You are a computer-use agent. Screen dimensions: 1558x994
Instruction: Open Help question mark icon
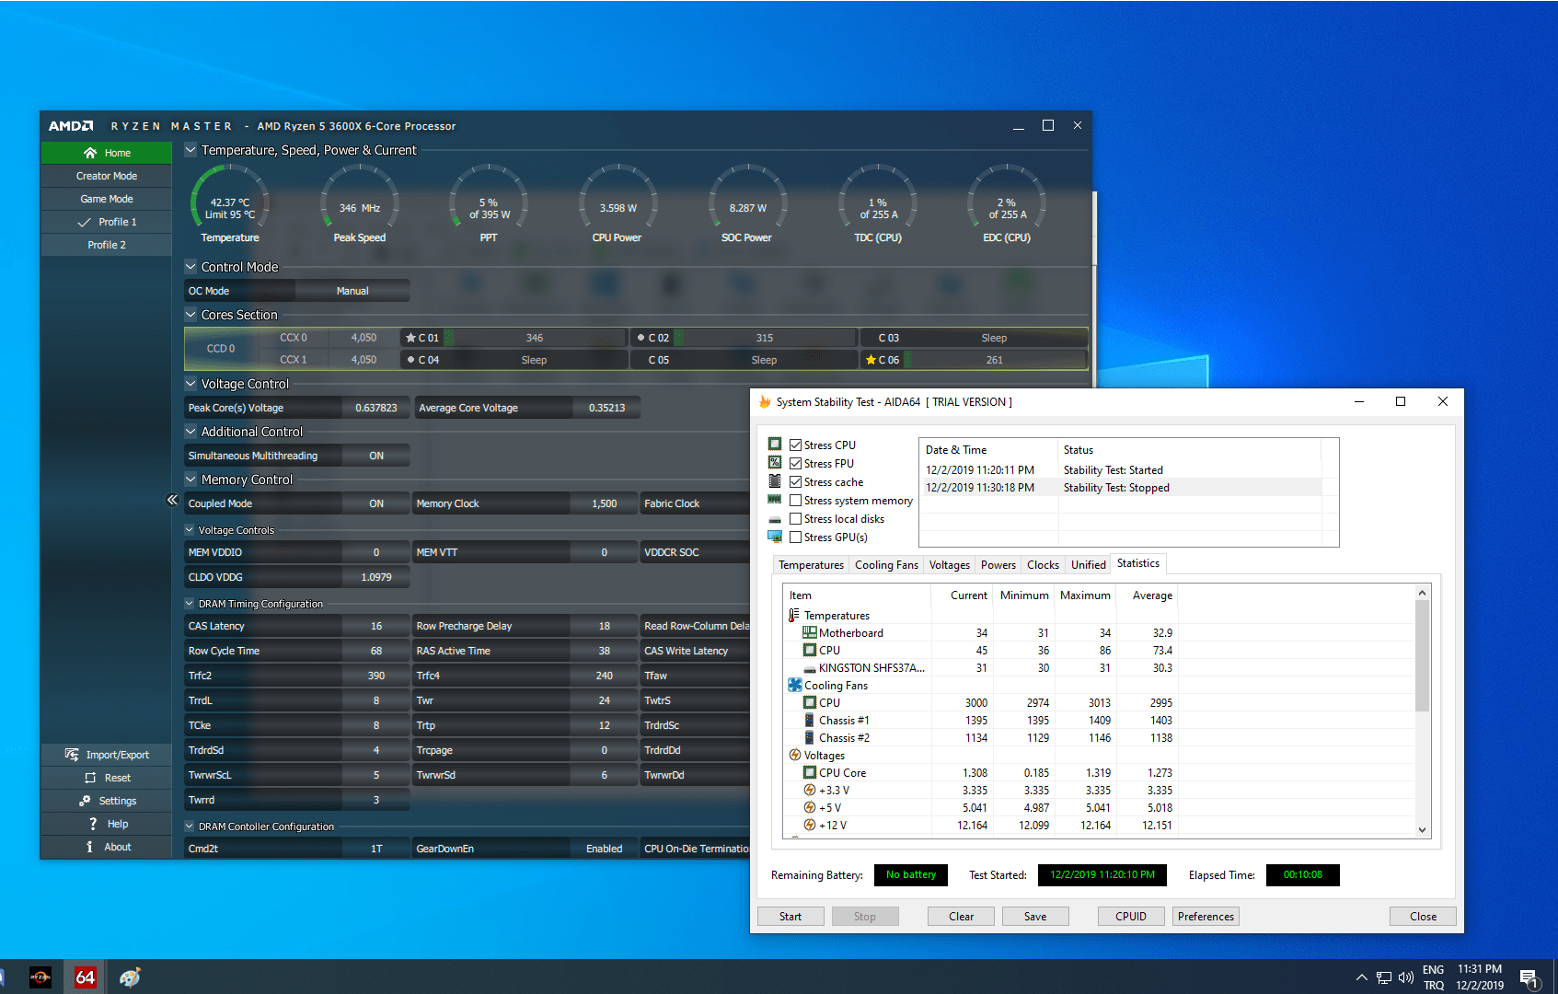pos(93,824)
